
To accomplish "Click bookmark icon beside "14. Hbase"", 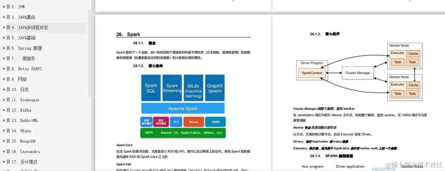I will (8, 131).
